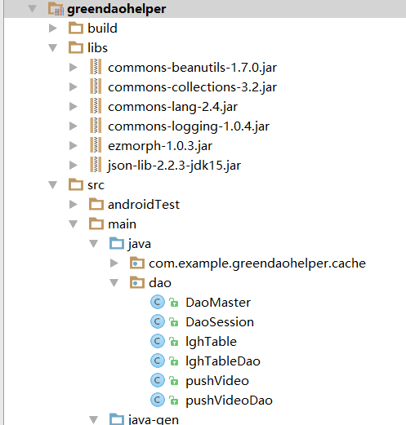The height and width of the screenshot is (425, 406).
Task: Select the lghTableDao class
Action: [x=223, y=361]
